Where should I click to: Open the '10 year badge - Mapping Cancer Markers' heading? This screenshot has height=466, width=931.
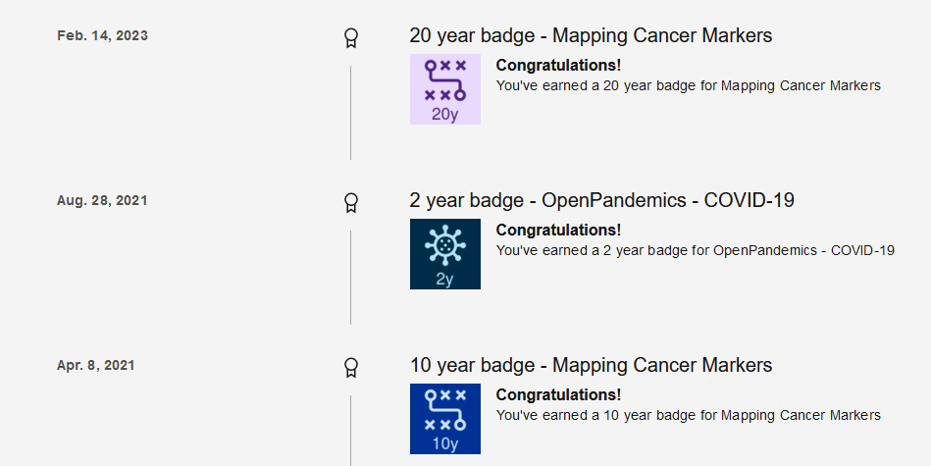click(x=591, y=366)
